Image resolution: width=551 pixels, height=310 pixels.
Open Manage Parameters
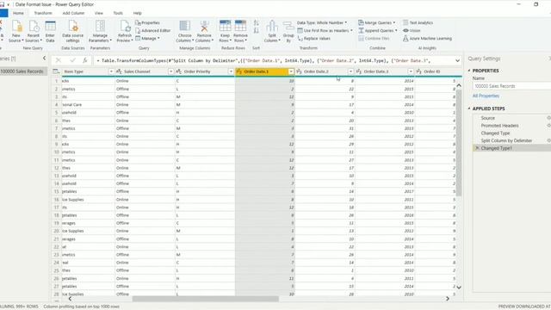click(100, 31)
